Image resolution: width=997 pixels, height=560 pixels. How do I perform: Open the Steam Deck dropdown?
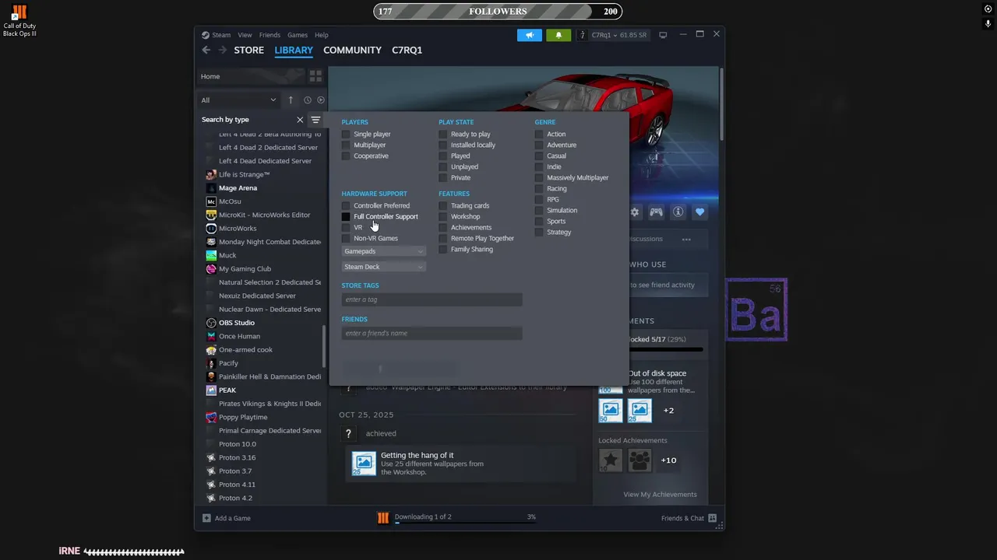click(x=383, y=267)
